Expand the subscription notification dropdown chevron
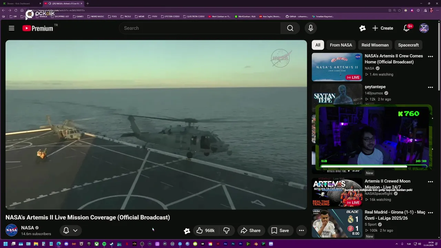 [75, 230]
